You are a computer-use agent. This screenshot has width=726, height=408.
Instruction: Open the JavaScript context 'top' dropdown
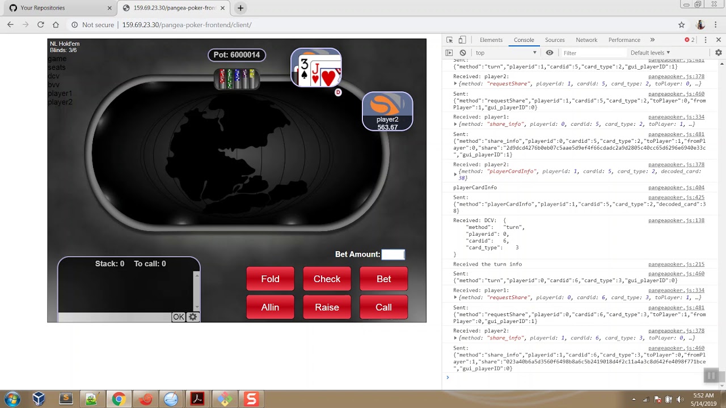pos(506,53)
